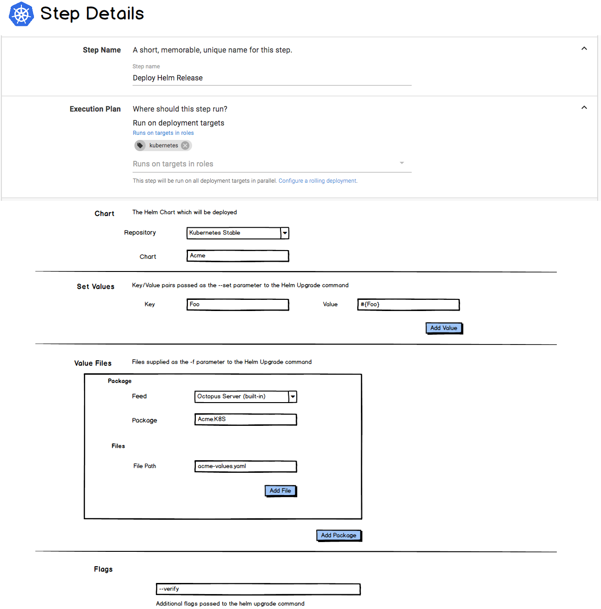Viewport: 601px width, 609px height.
Task: Click the Runs on targets in roles link
Action: 163,132
